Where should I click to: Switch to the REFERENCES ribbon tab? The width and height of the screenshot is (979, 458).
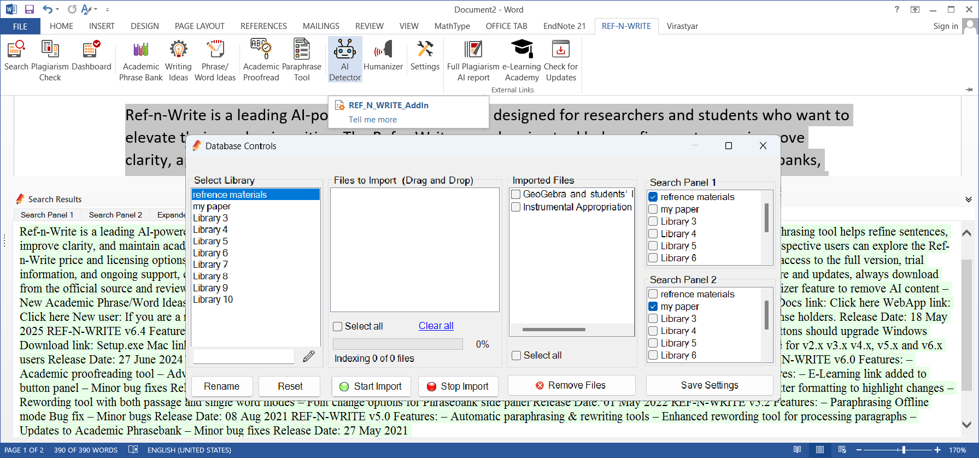coord(263,26)
